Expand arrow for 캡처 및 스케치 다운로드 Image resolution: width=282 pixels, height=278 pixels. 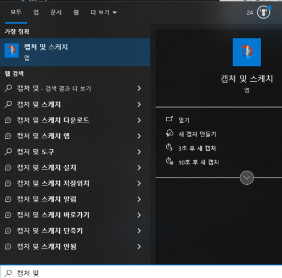(x=139, y=120)
